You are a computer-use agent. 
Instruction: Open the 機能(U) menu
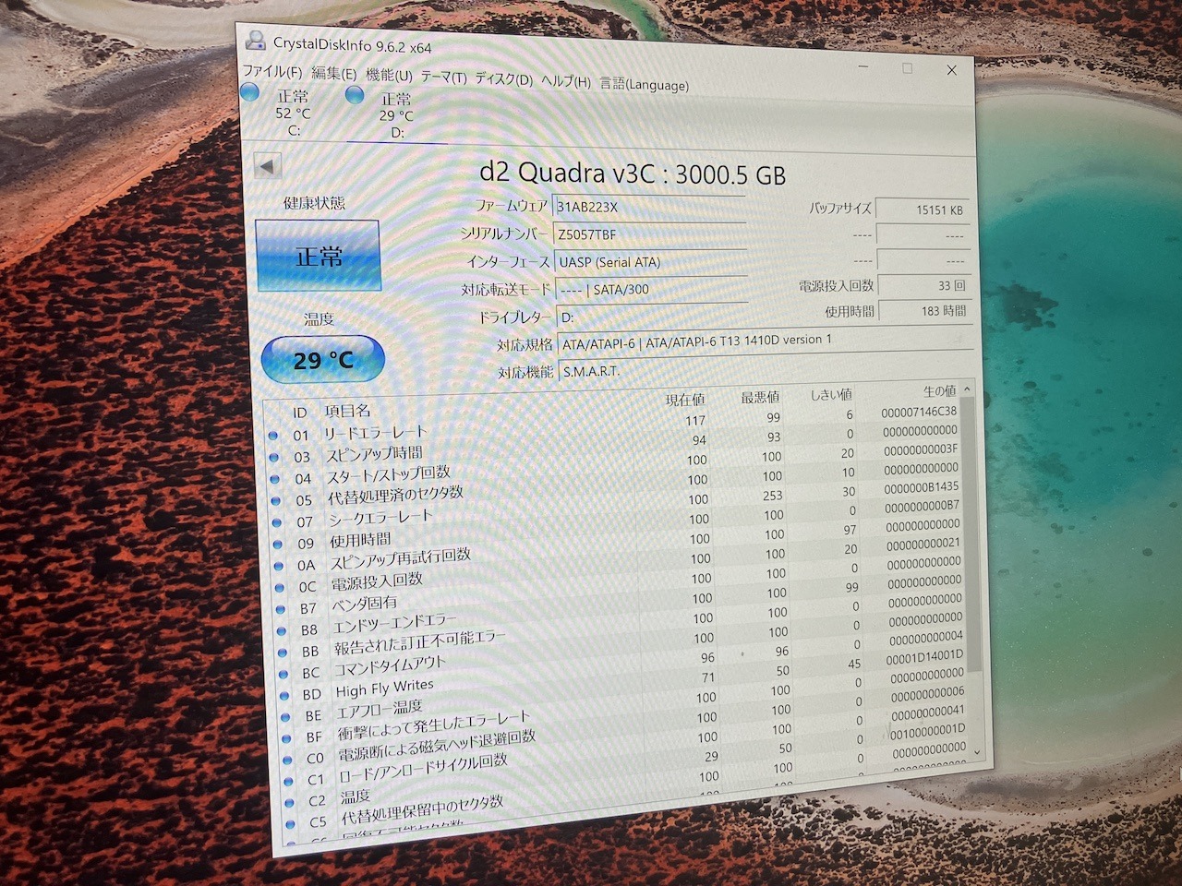point(389,75)
